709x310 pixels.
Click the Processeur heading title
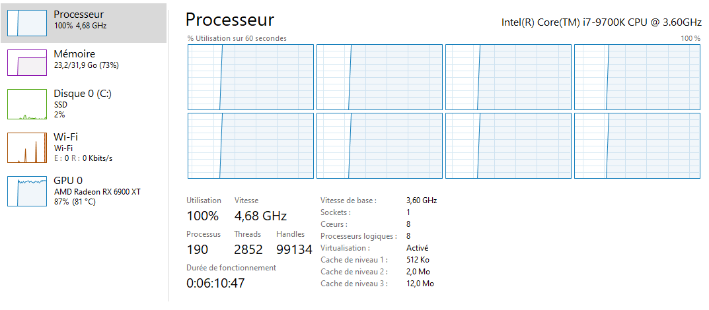pos(229,20)
